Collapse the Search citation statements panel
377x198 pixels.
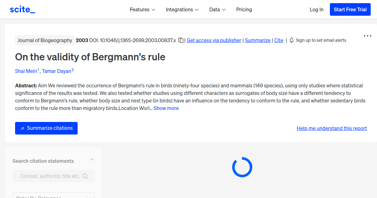tap(92, 159)
